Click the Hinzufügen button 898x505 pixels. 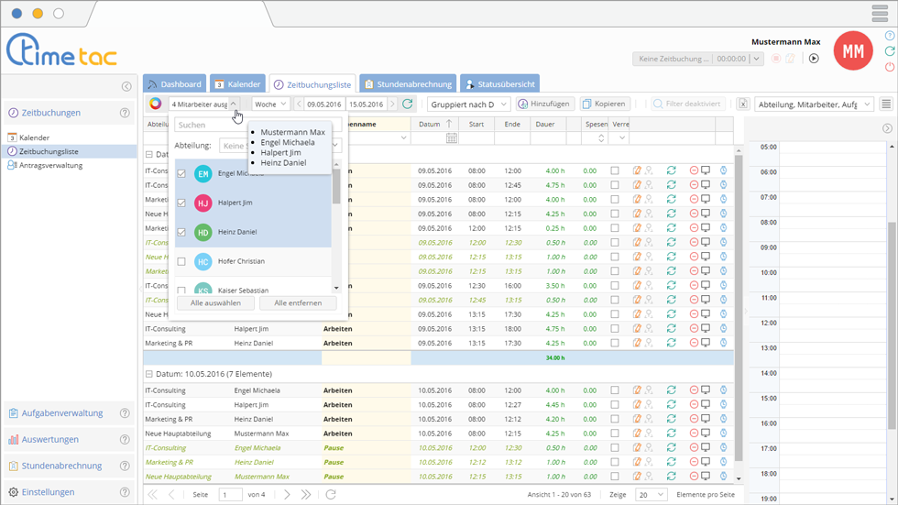point(544,104)
